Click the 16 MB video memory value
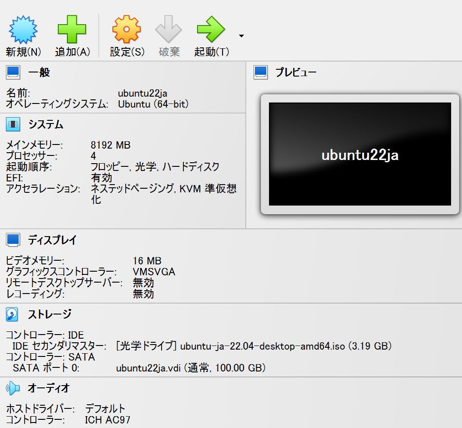This screenshot has height=428, width=462. click(x=147, y=261)
